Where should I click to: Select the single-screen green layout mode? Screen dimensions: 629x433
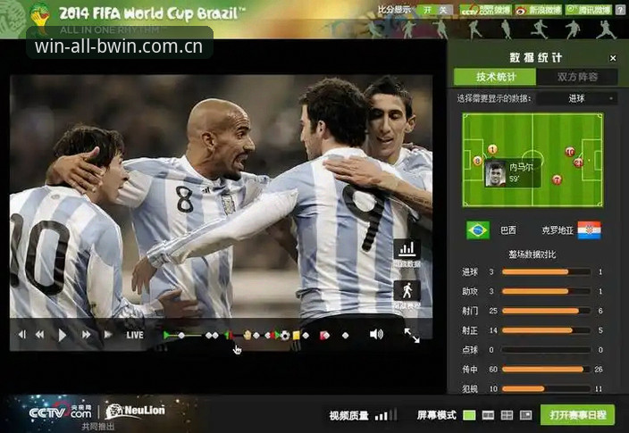coord(469,415)
